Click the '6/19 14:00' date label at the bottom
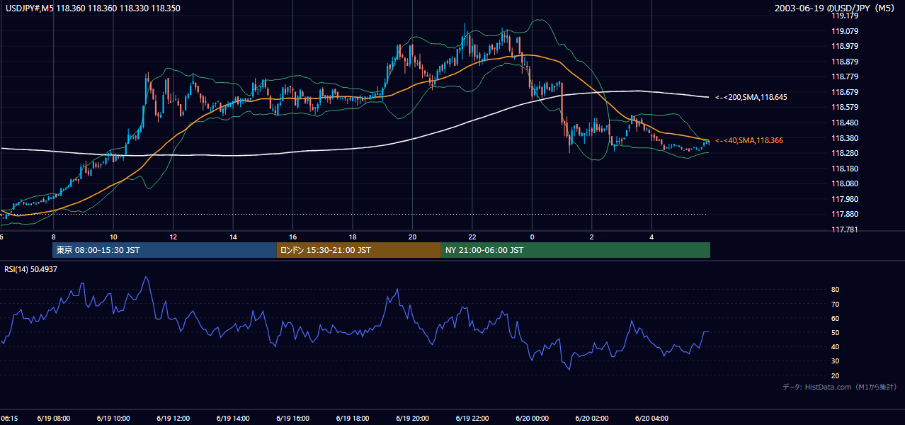This screenshot has height=425, width=905. pyautogui.click(x=233, y=419)
